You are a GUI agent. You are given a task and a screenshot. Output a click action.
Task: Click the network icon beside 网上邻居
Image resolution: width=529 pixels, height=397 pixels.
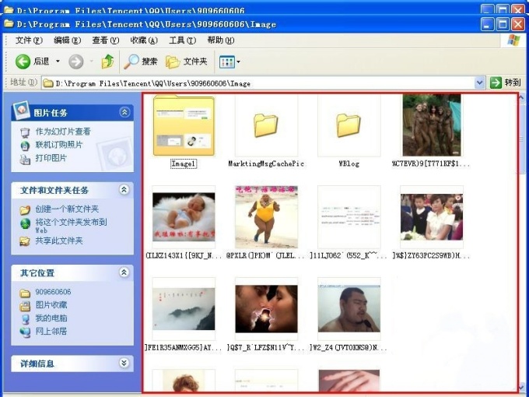click(25, 332)
